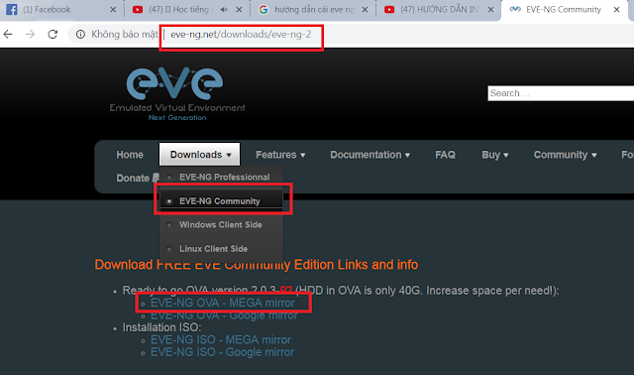This screenshot has width=634, height=375.
Task: Switch to the hướng dẫn cài eve ng tab
Action: point(314,10)
